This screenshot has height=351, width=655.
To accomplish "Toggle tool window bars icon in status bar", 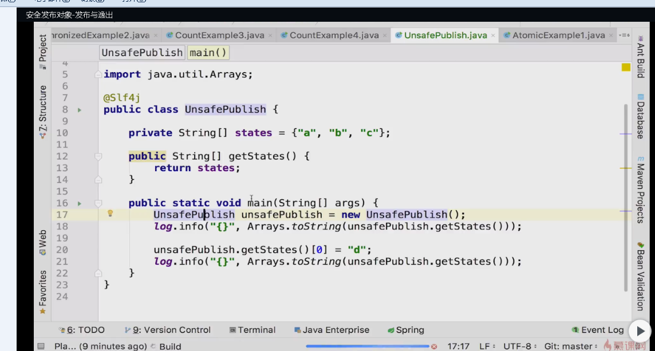I will click(x=41, y=346).
